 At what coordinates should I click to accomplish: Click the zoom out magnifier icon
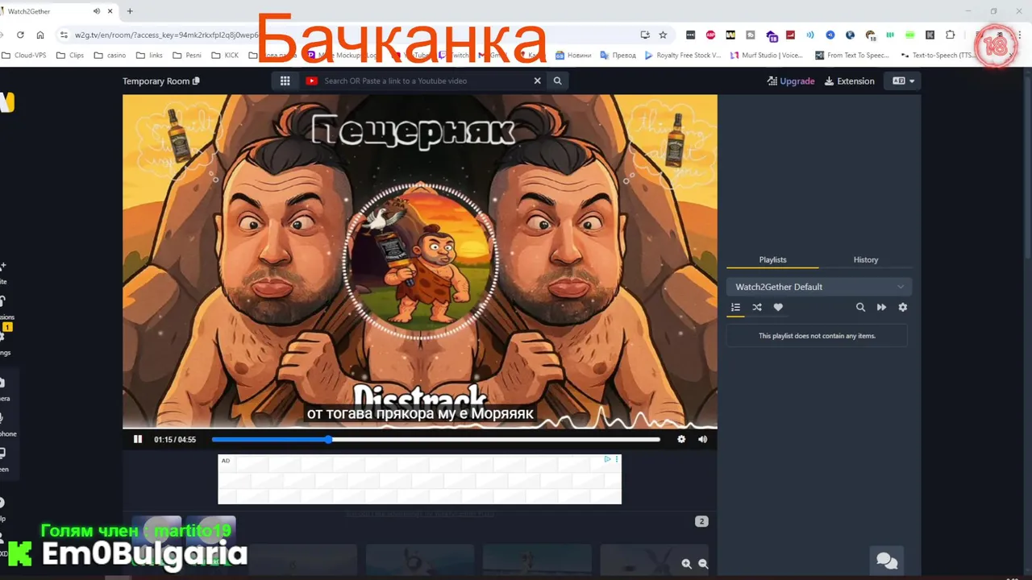[703, 565]
